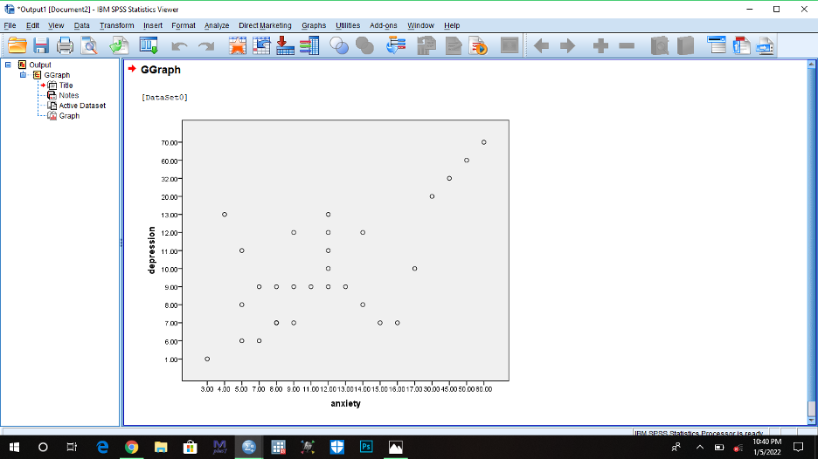The image size is (818, 459).
Task: Click the Hide closed book icon
Action: tap(685, 46)
